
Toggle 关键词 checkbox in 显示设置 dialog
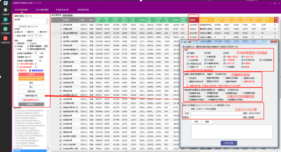(188, 53)
